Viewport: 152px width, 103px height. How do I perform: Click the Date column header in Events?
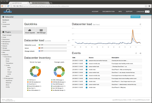(74, 58)
